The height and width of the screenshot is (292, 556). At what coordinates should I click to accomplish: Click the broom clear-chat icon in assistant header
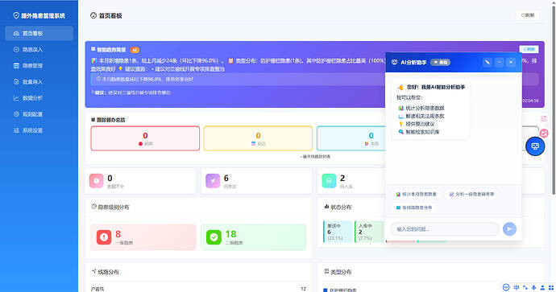[488, 62]
